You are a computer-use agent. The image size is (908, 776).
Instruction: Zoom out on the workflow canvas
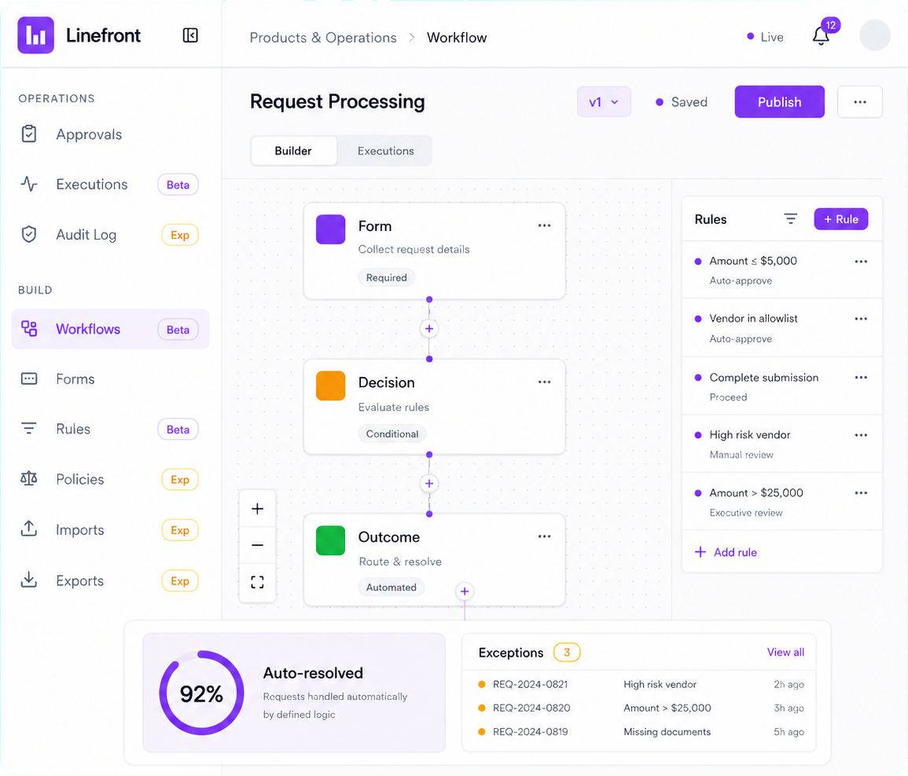(257, 545)
